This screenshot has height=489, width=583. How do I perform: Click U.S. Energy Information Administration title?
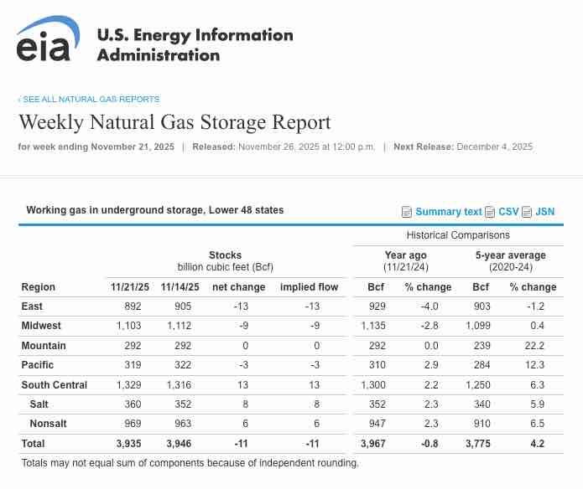click(195, 45)
